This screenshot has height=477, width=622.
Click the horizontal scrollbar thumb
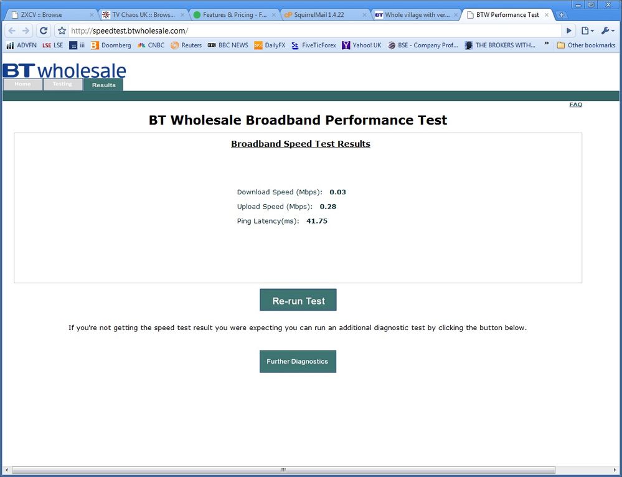click(283, 470)
